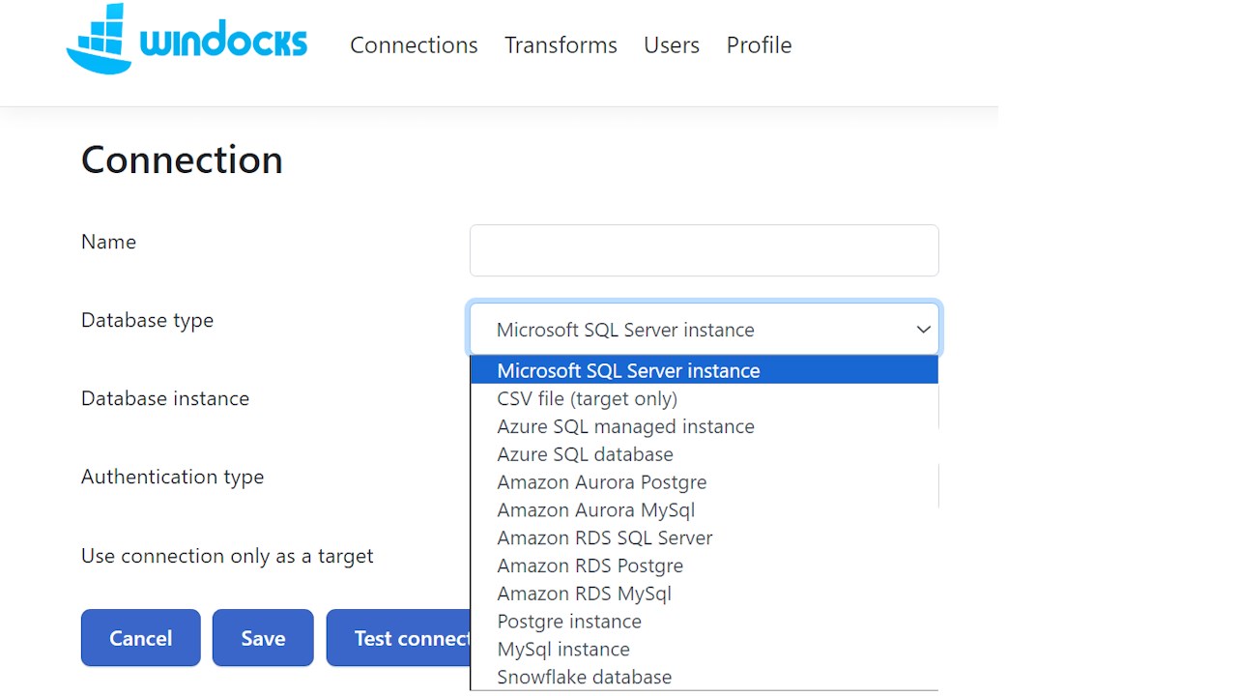Image resolution: width=1237 pixels, height=696 pixels.
Task: Open the Users page
Action: pyautogui.click(x=672, y=45)
